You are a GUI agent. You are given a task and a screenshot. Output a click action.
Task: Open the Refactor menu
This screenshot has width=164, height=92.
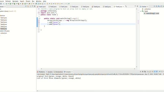point(8,1)
